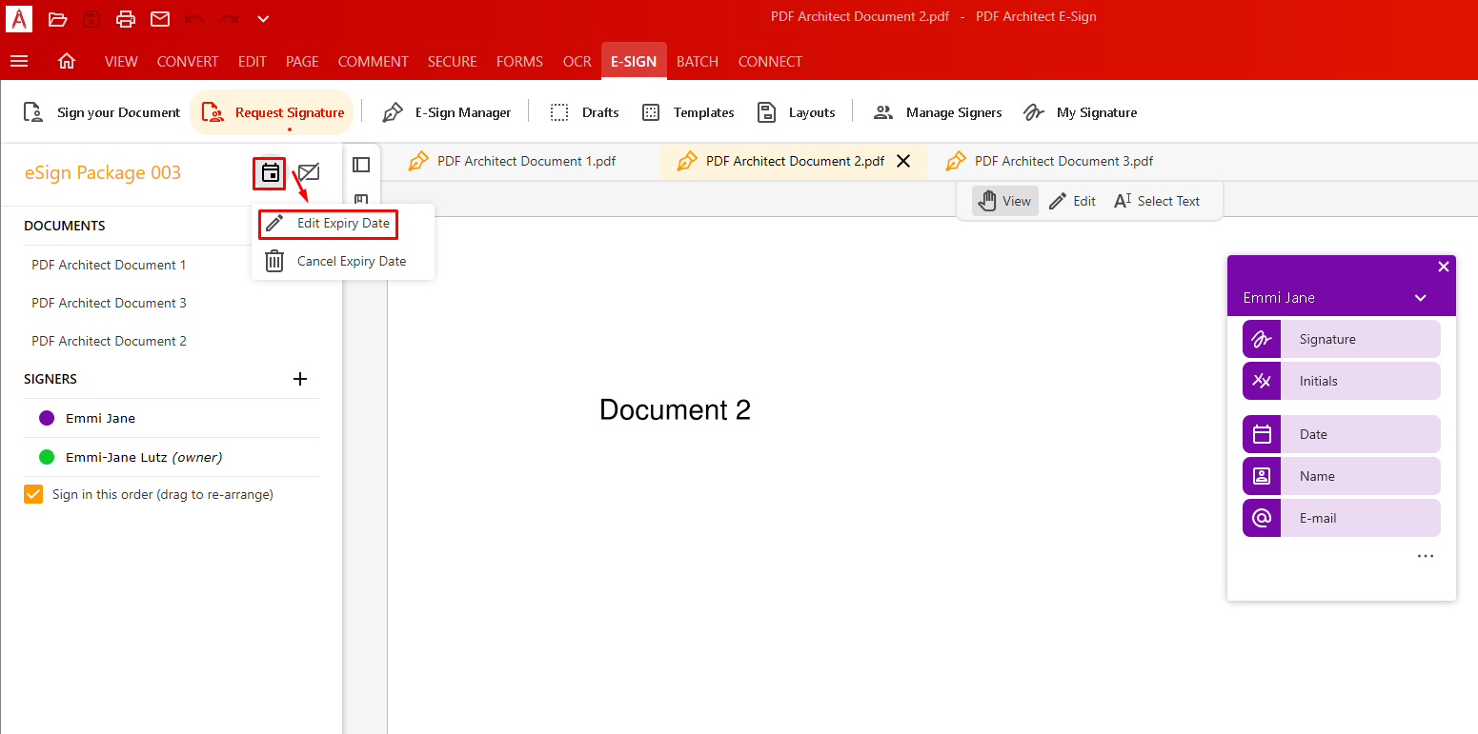
Task: Click the Save floppy disk icon
Action: (x=91, y=18)
